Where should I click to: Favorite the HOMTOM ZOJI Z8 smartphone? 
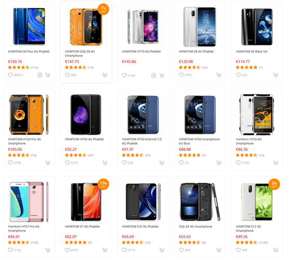pyautogui.click(x=67, y=75)
